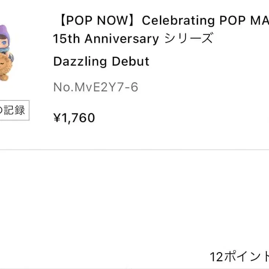269x269 pixels.
Task: Click the word Celebrating in the title
Action: 178,21
